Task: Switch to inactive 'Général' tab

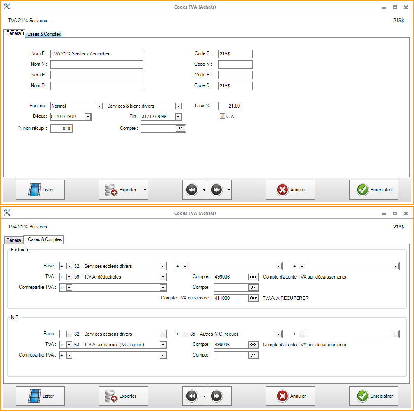Action: 14,240
